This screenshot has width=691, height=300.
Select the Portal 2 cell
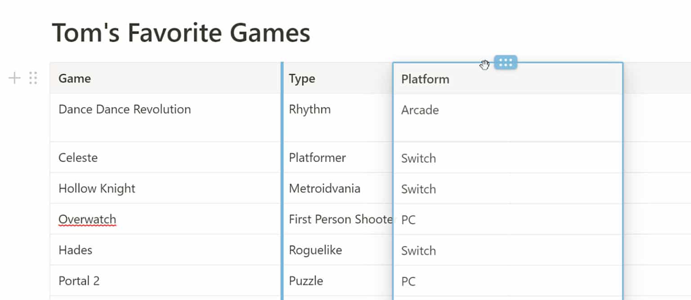[x=79, y=280]
